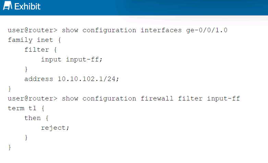Viewport: 268px width, 163px height.
Task: Click the opening brace after family inet
Action: coord(60,40)
